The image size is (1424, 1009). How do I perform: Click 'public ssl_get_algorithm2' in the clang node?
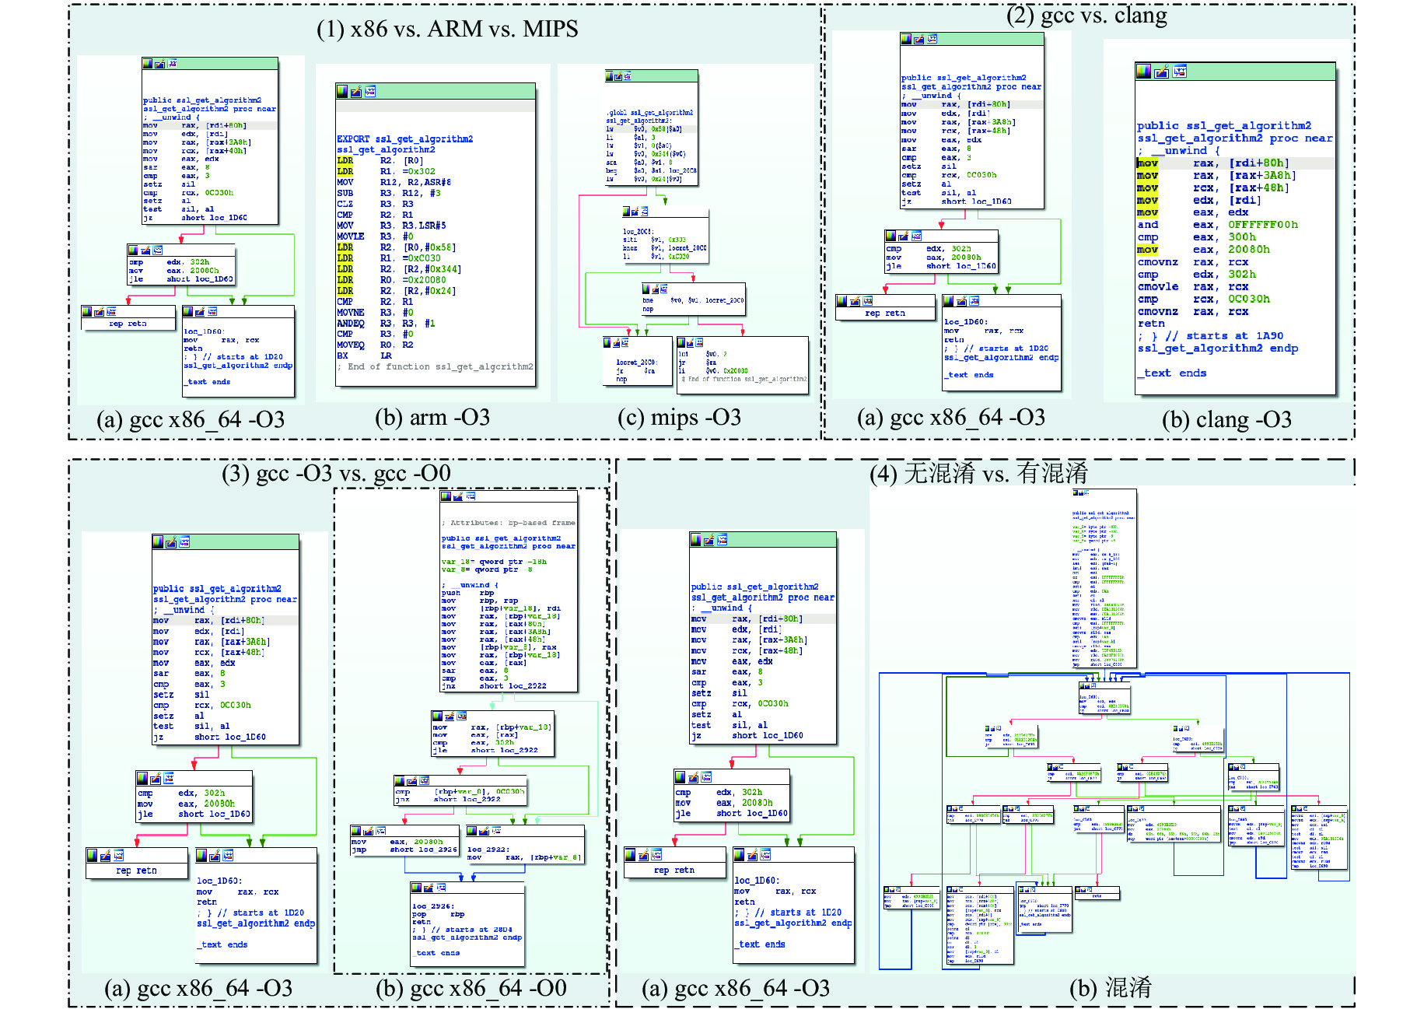[x=1224, y=125]
